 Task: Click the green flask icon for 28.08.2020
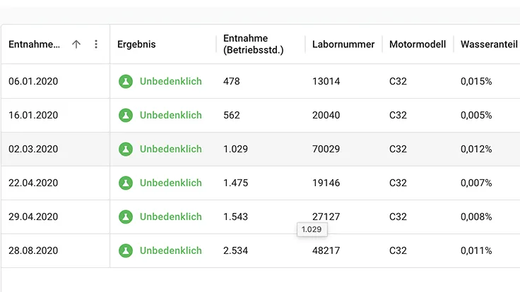[x=126, y=250]
